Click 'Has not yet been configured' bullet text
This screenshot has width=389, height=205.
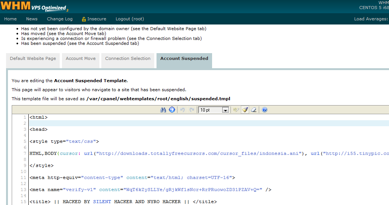coord(114,28)
